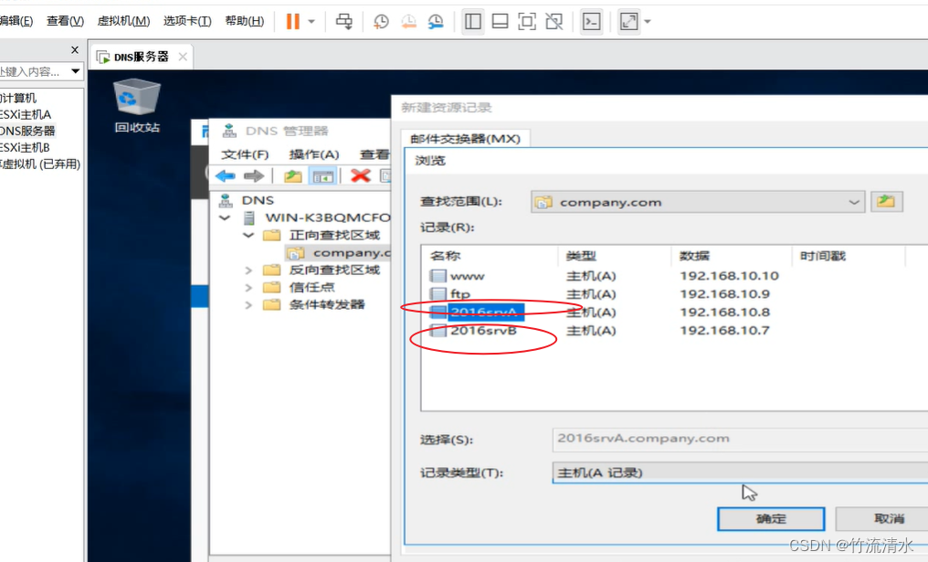
Task: Click the send Ctrl+Alt+Del toolbar icon
Action: coord(343,22)
